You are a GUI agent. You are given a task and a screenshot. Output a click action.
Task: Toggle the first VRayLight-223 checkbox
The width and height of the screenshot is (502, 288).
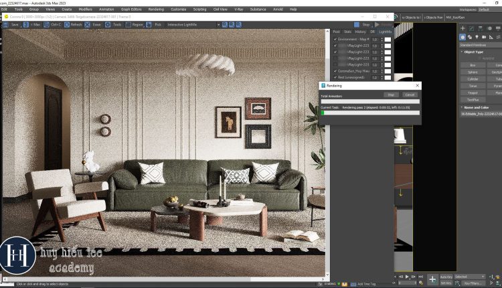[x=335, y=46]
